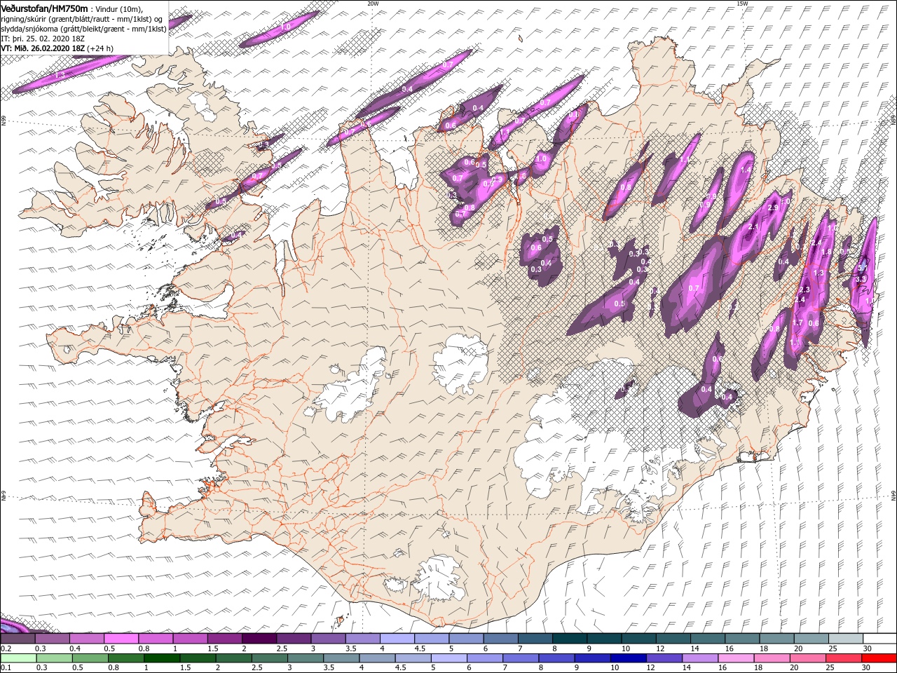The image size is (897, 673).
Task: Click the 20W longitude label
Action: pyautogui.click(x=373, y=4)
